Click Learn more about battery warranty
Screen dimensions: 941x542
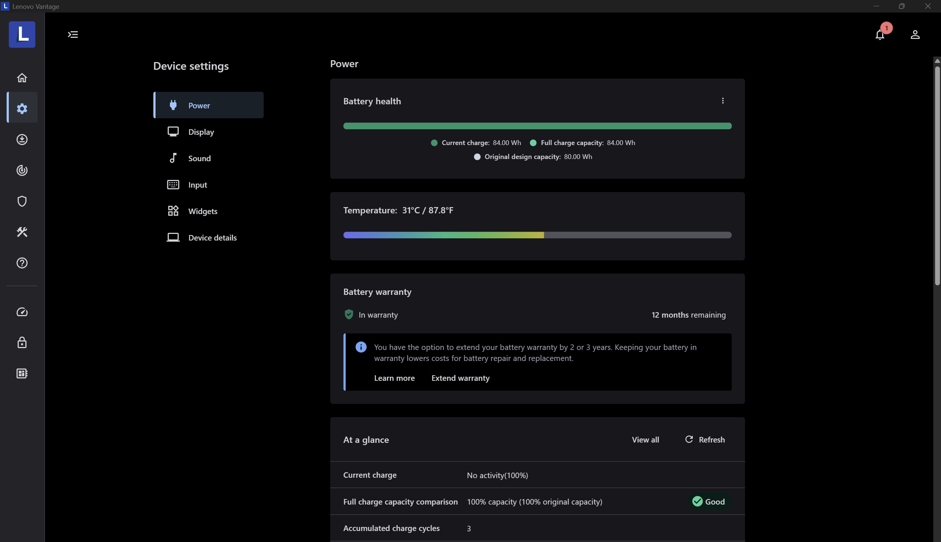[394, 378]
